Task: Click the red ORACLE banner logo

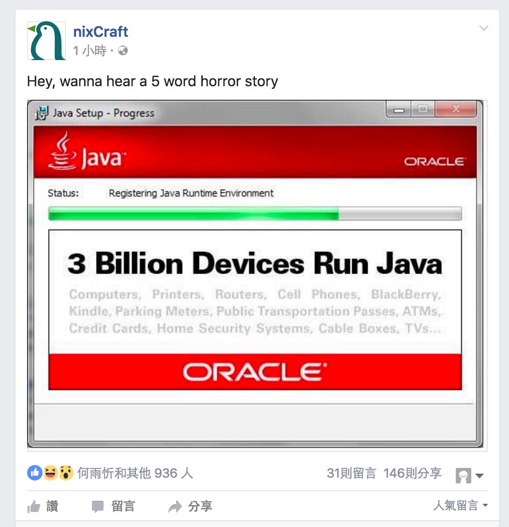Action: 255,372
